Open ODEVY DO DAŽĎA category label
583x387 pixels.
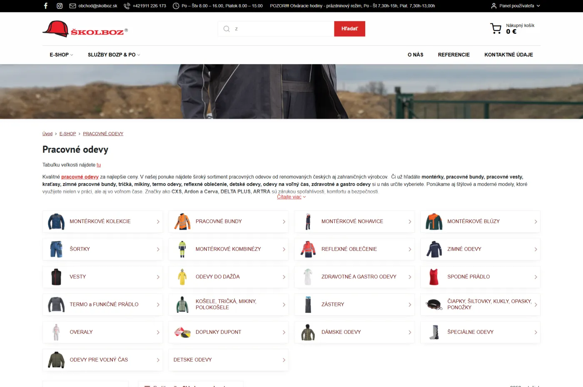click(x=217, y=277)
